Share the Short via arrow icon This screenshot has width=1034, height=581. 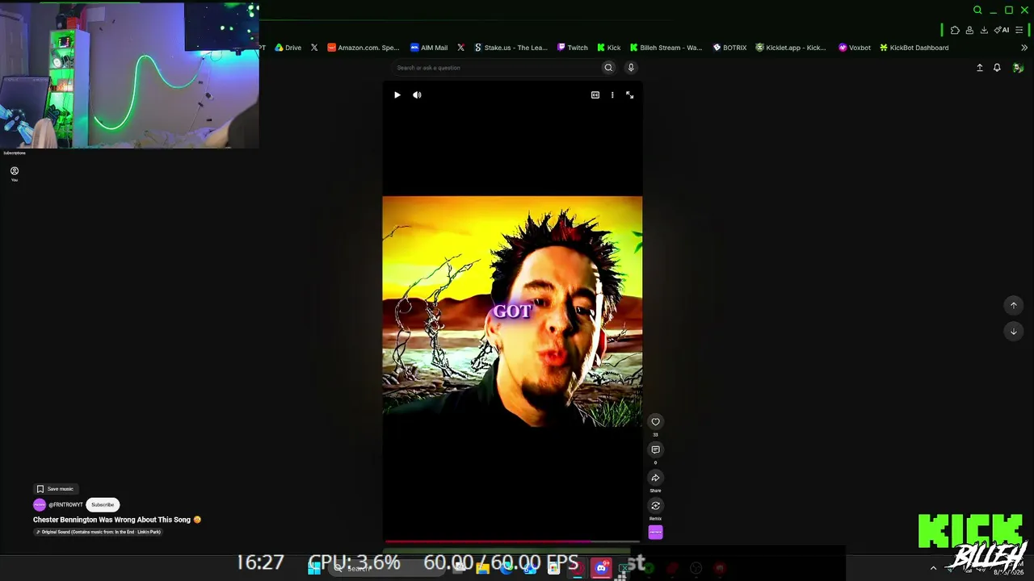655,478
